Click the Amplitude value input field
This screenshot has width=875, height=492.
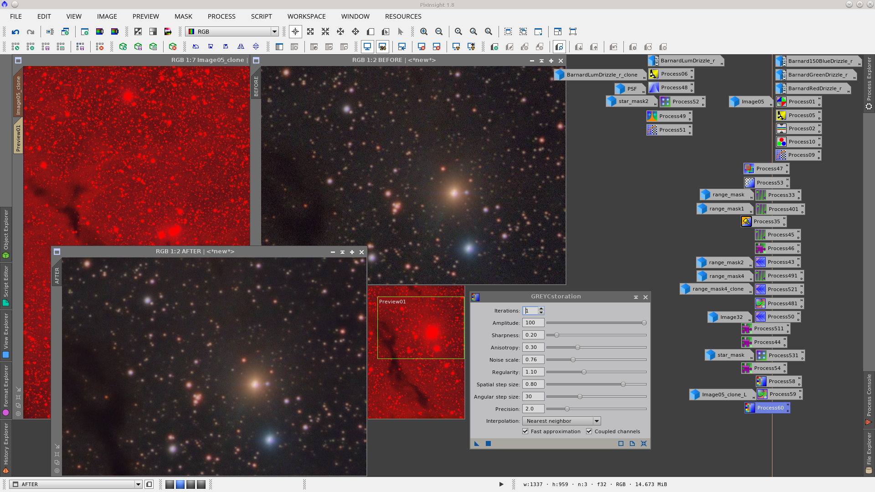coord(533,323)
